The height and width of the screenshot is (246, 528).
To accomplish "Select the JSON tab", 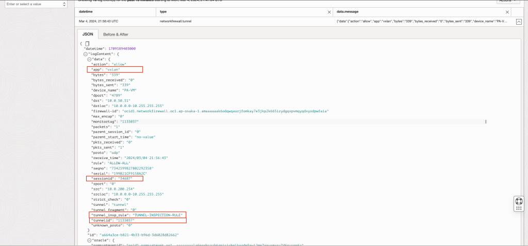I will (88, 34).
